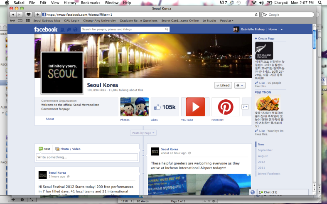Click the Wi-Fi icon in menu bar
The height and width of the screenshot is (204, 327).
pyautogui.click(x=253, y=3)
